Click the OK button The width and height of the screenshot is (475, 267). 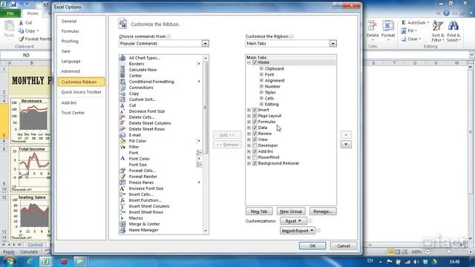click(312, 245)
